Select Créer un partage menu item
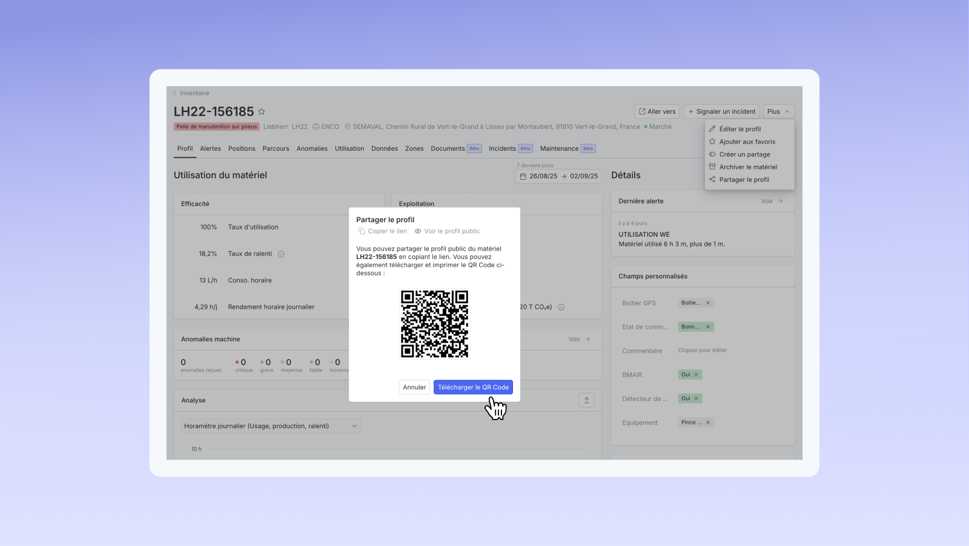This screenshot has height=546, width=969. click(749, 154)
